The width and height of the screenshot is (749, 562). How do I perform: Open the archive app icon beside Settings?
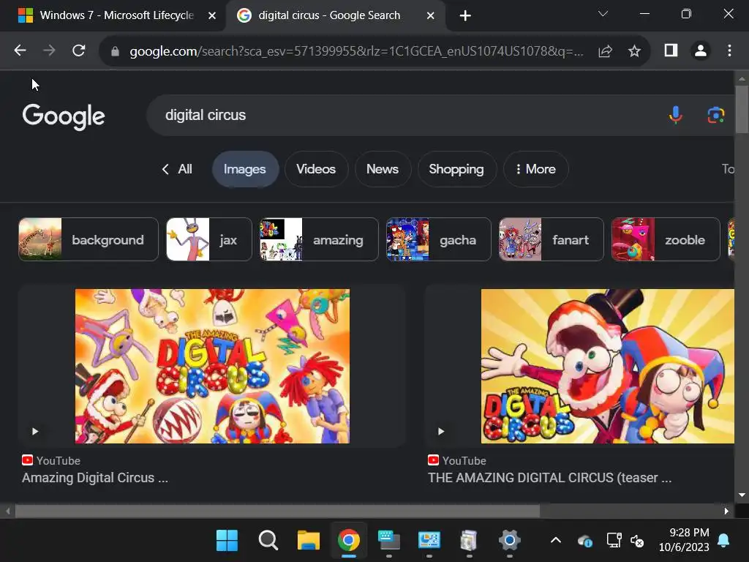[469, 541]
